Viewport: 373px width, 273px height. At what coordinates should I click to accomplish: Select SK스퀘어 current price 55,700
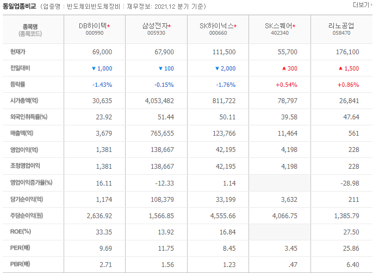coord(288,52)
